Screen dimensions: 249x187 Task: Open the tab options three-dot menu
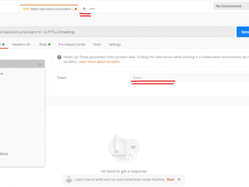click(x=92, y=9)
